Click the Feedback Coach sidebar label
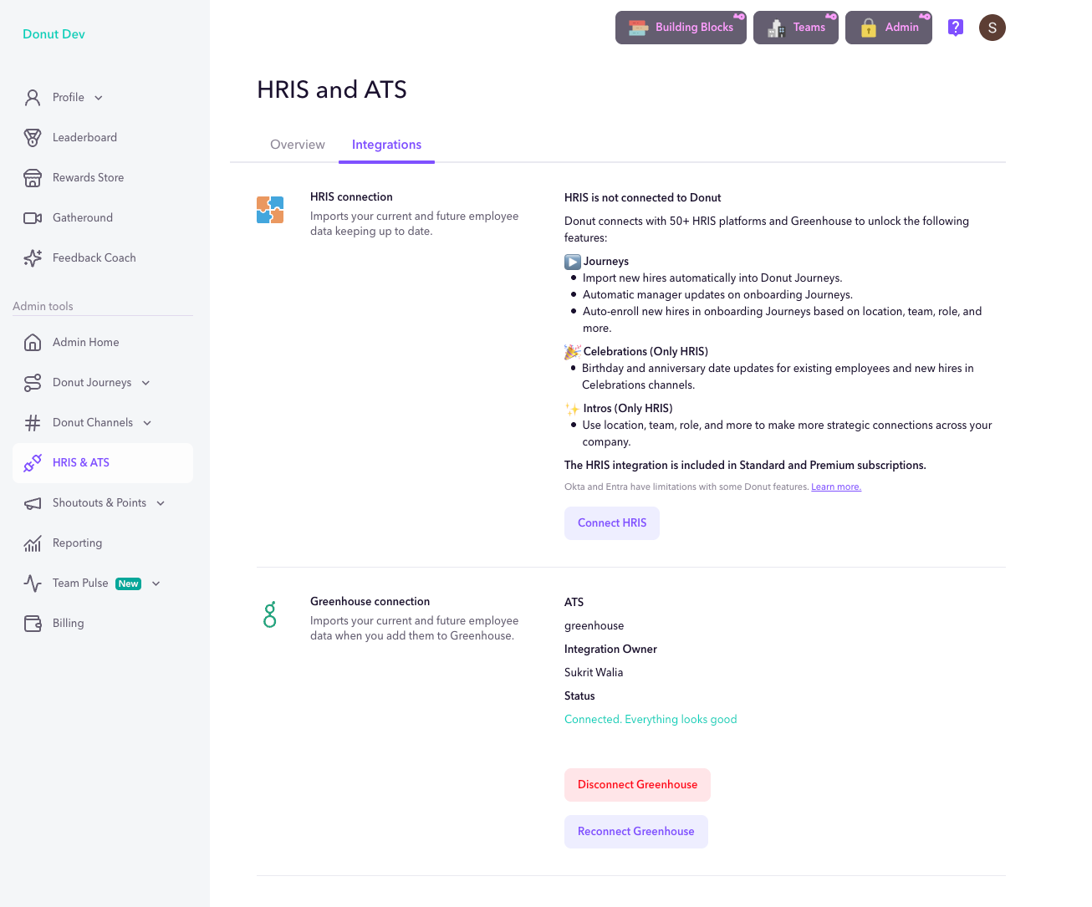Viewport: 1092px width, 907px height. coord(94,258)
